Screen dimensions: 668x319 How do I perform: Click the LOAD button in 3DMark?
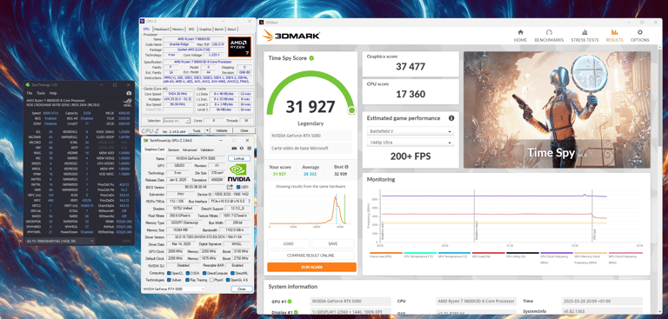click(x=289, y=243)
